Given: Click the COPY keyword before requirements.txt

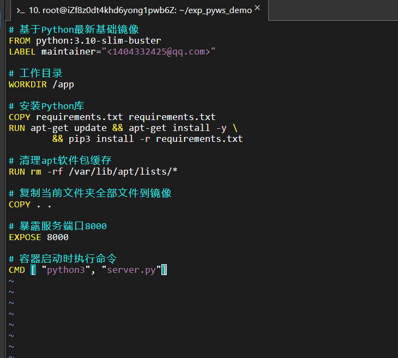Looking at the screenshot, I should point(20,117).
